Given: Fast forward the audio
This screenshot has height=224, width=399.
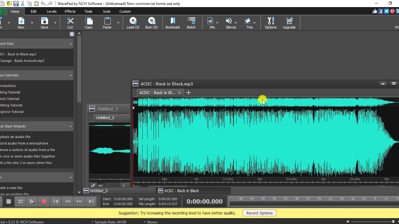Looking at the screenshot, I should click(x=79, y=202).
